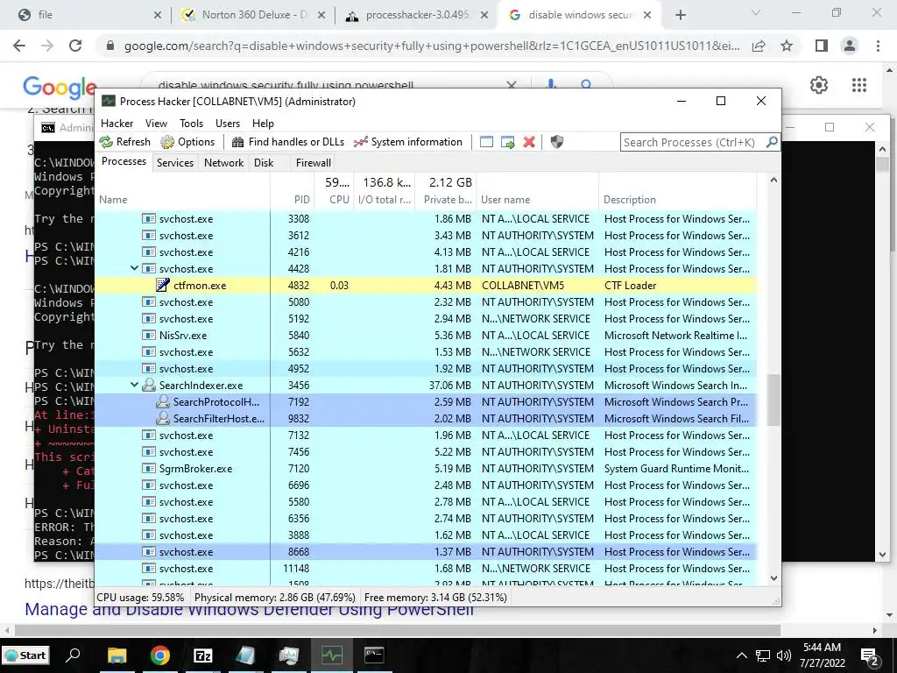This screenshot has width=897, height=673.
Task: Switch to the Disk tab
Action: [x=264, y=162]
